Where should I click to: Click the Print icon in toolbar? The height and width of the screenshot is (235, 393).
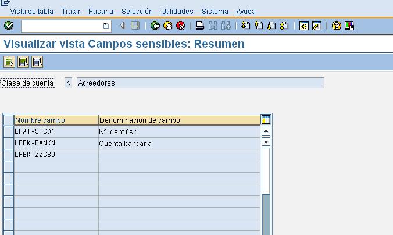tap(199, 26)
